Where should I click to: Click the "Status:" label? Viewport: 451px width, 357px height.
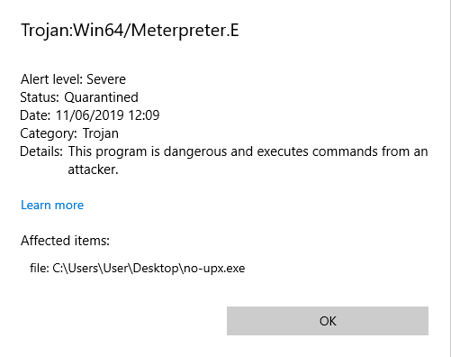[x=40, y=97]
